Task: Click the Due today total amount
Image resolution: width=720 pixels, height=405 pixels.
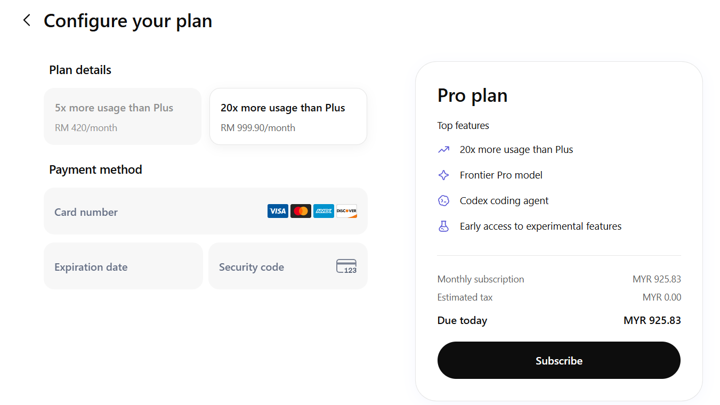Action: click(652, 321)
